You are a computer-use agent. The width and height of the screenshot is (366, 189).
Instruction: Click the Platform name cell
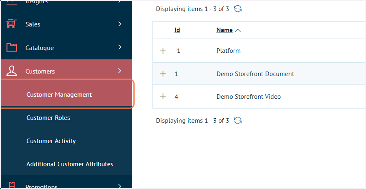coord(228,51)
